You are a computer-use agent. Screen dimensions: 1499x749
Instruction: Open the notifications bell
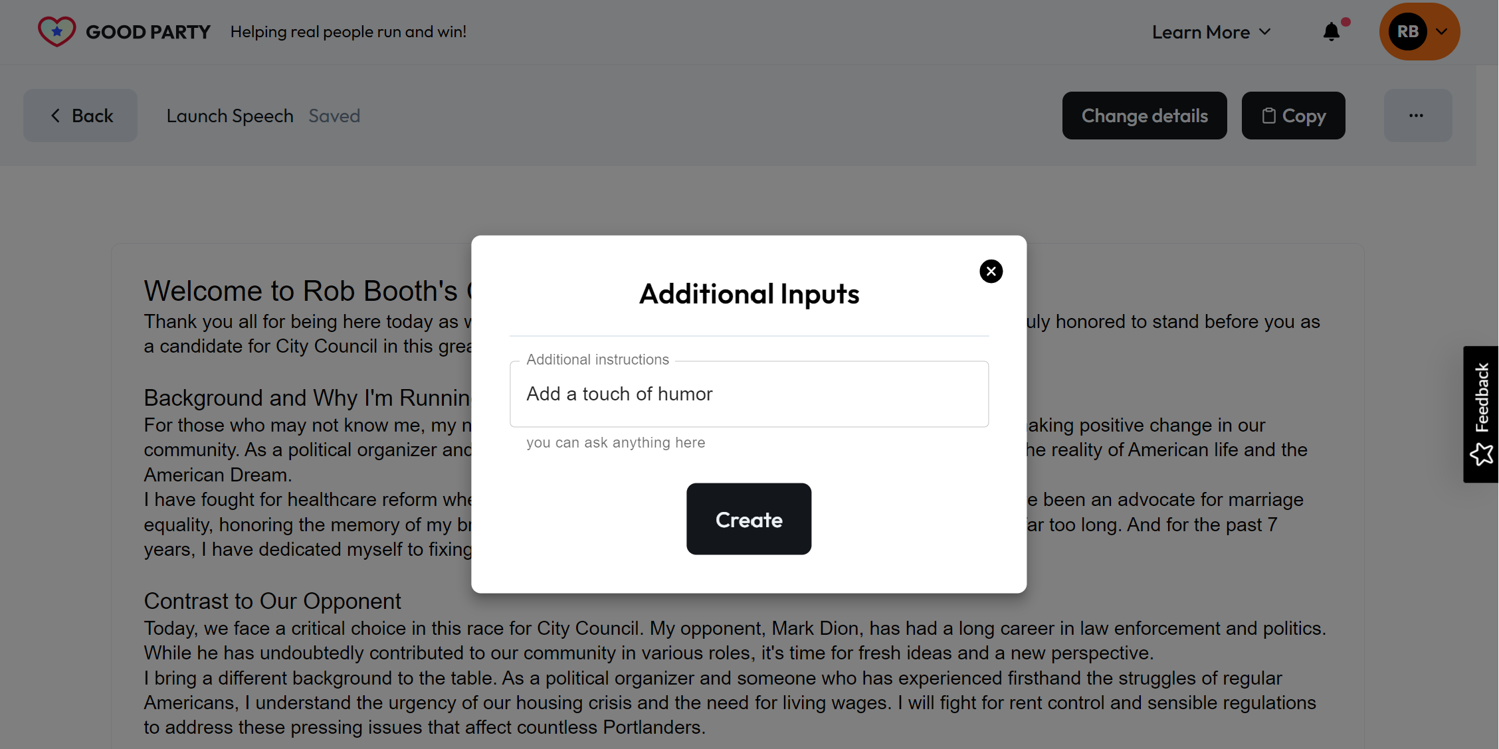1331,32
